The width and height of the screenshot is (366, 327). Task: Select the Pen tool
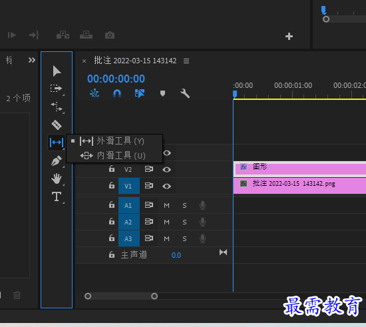click(57, 161)
